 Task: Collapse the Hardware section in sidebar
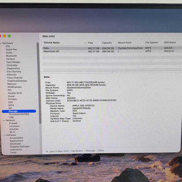point(1,43)
